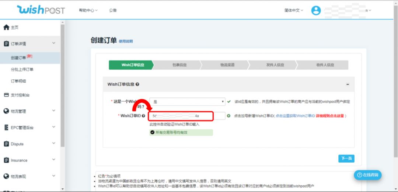This screenshot has height=192, width=398.
Task: Click the icon beside EPC管理后台
Action: [6, 127]
